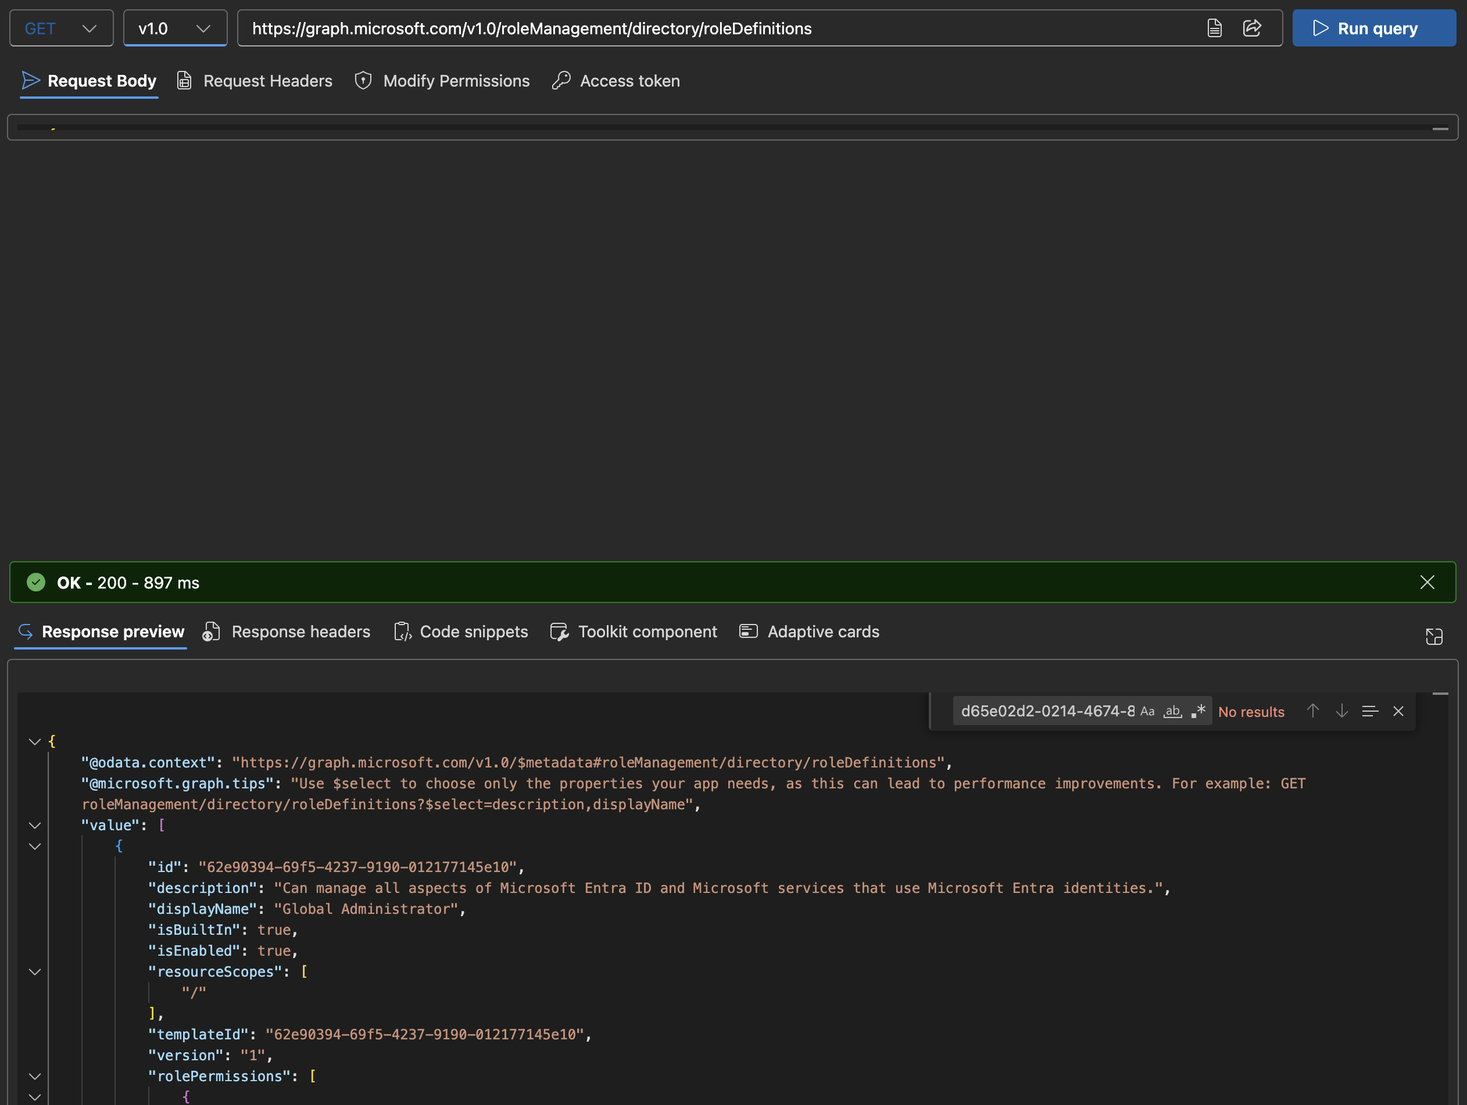Image resolution: width=1467 pixels, height=1105 pixels.
Task: Dismiss the OK 200 status banner
Action: pyautogui.click(x=1427, y=583)
